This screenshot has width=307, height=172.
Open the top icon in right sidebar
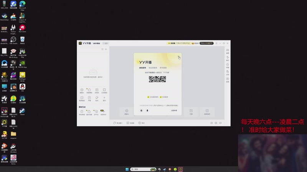(228, 51)
